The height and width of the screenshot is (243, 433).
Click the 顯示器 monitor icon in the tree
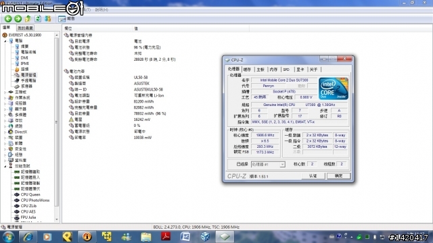(x=11, y=109)
